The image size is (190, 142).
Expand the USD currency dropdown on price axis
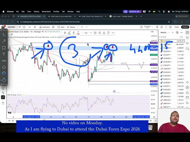click(154, 32)
